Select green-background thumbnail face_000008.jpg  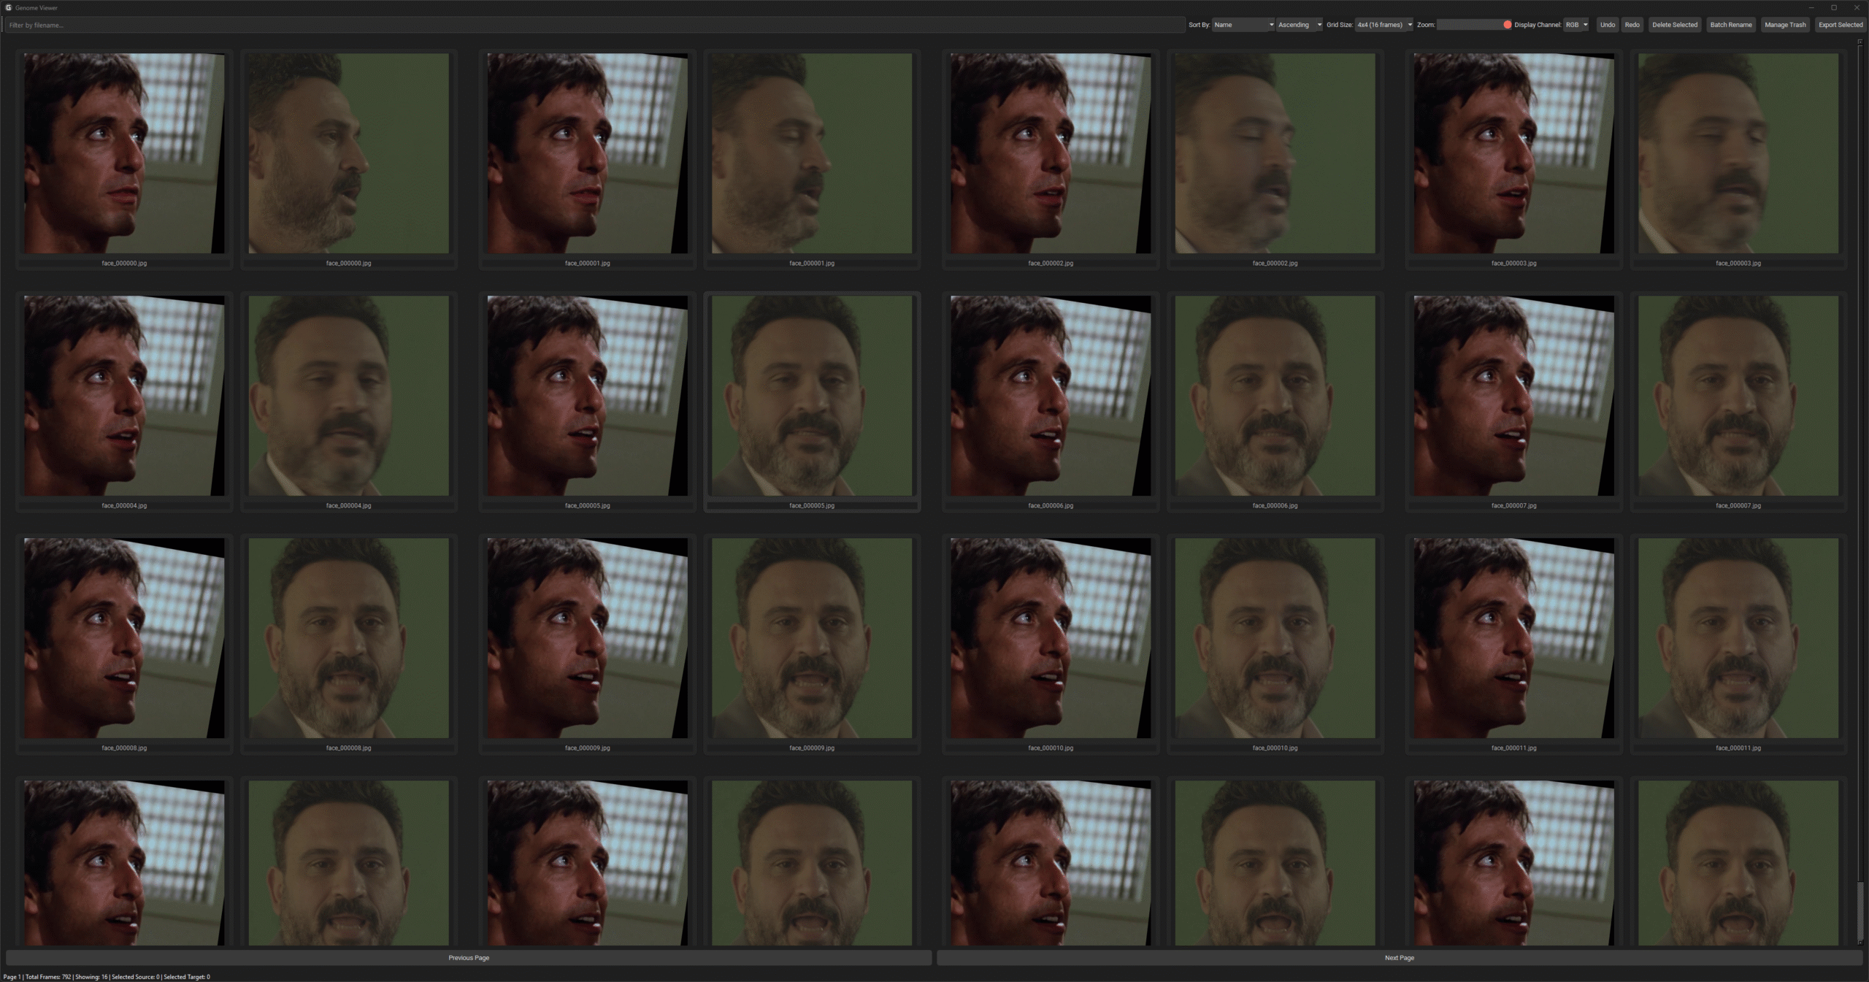[x=349, y=638]
